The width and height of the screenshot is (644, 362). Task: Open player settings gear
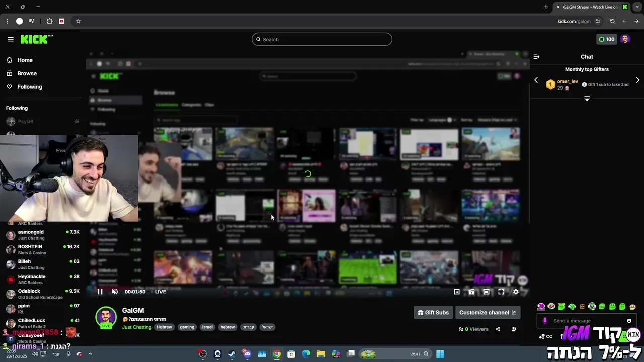[516, 292]
